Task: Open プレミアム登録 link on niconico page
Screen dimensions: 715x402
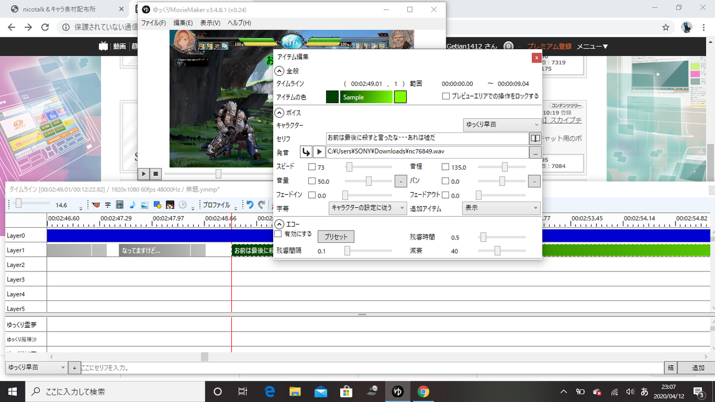Action: (x=549, y=46)
